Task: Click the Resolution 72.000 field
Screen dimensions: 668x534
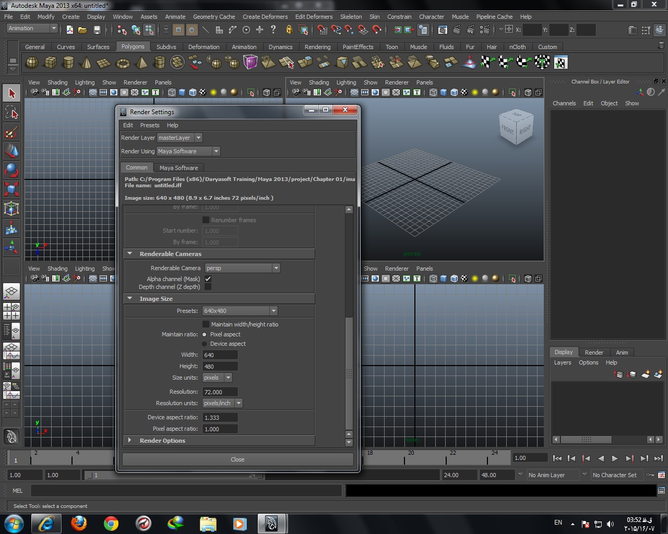Action: point(220,392)
